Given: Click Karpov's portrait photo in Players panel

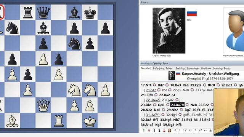Looking at the screenshot, I should pos(169,30).
